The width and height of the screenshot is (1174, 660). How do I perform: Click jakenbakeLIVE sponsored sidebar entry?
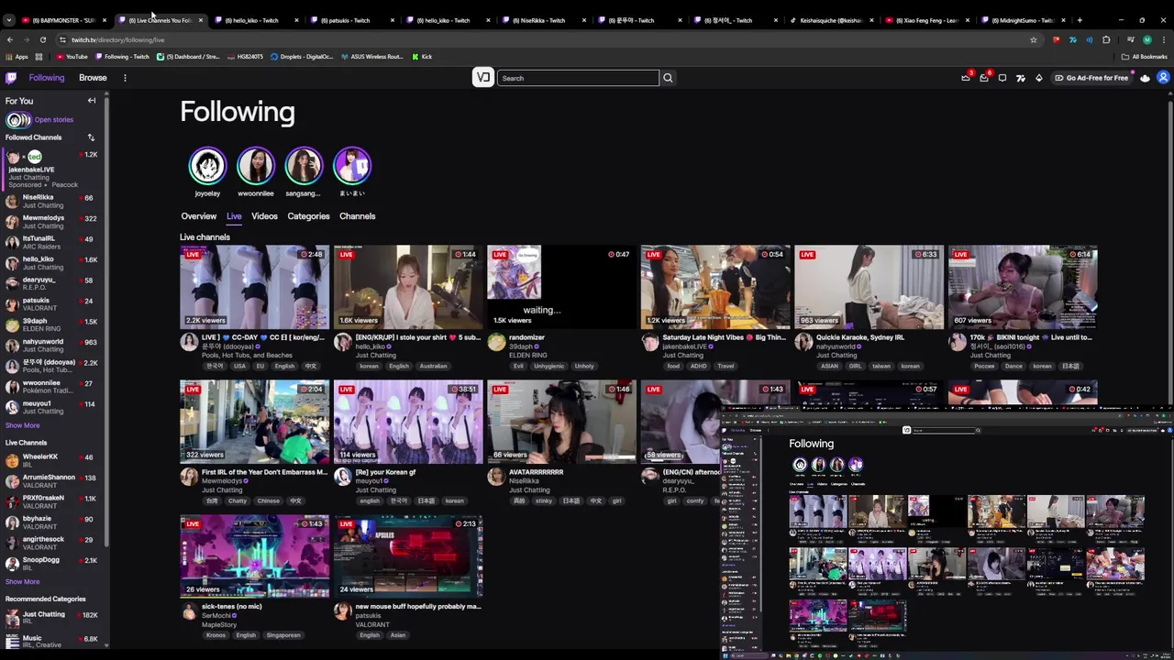(x=53, y=170)
